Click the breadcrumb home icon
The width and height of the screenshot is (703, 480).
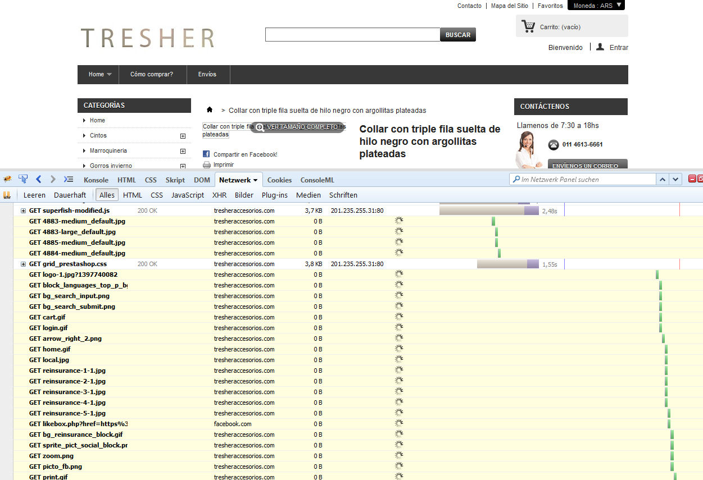tap(210, 110)
